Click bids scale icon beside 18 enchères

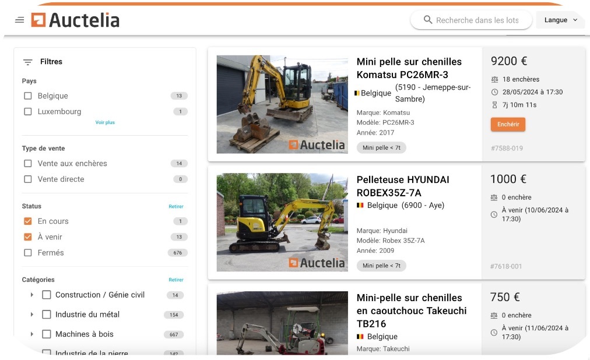[x=494, y=79]
